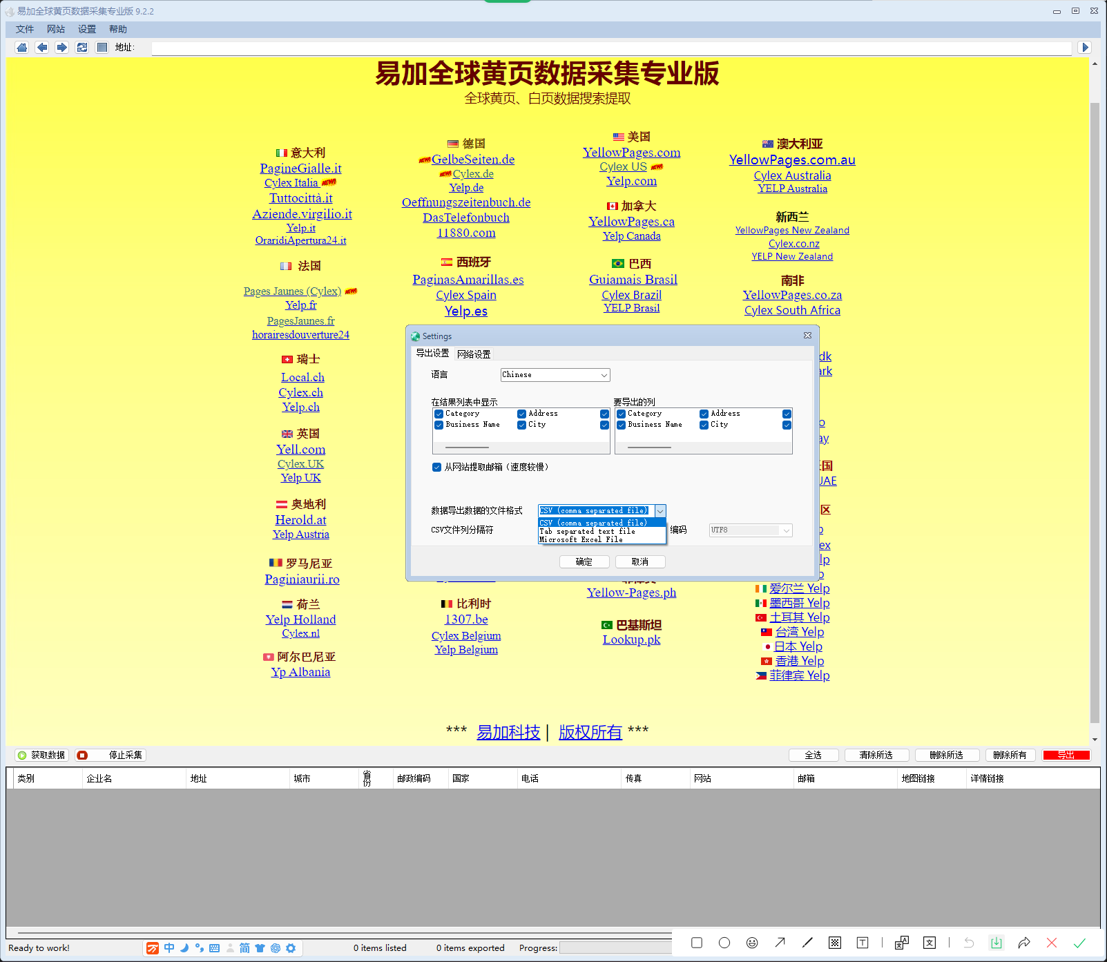Viewport: 1107px width, 962px height.
Task: Select rectangle shape in screenshot toolbar
Action: point(697,943)
